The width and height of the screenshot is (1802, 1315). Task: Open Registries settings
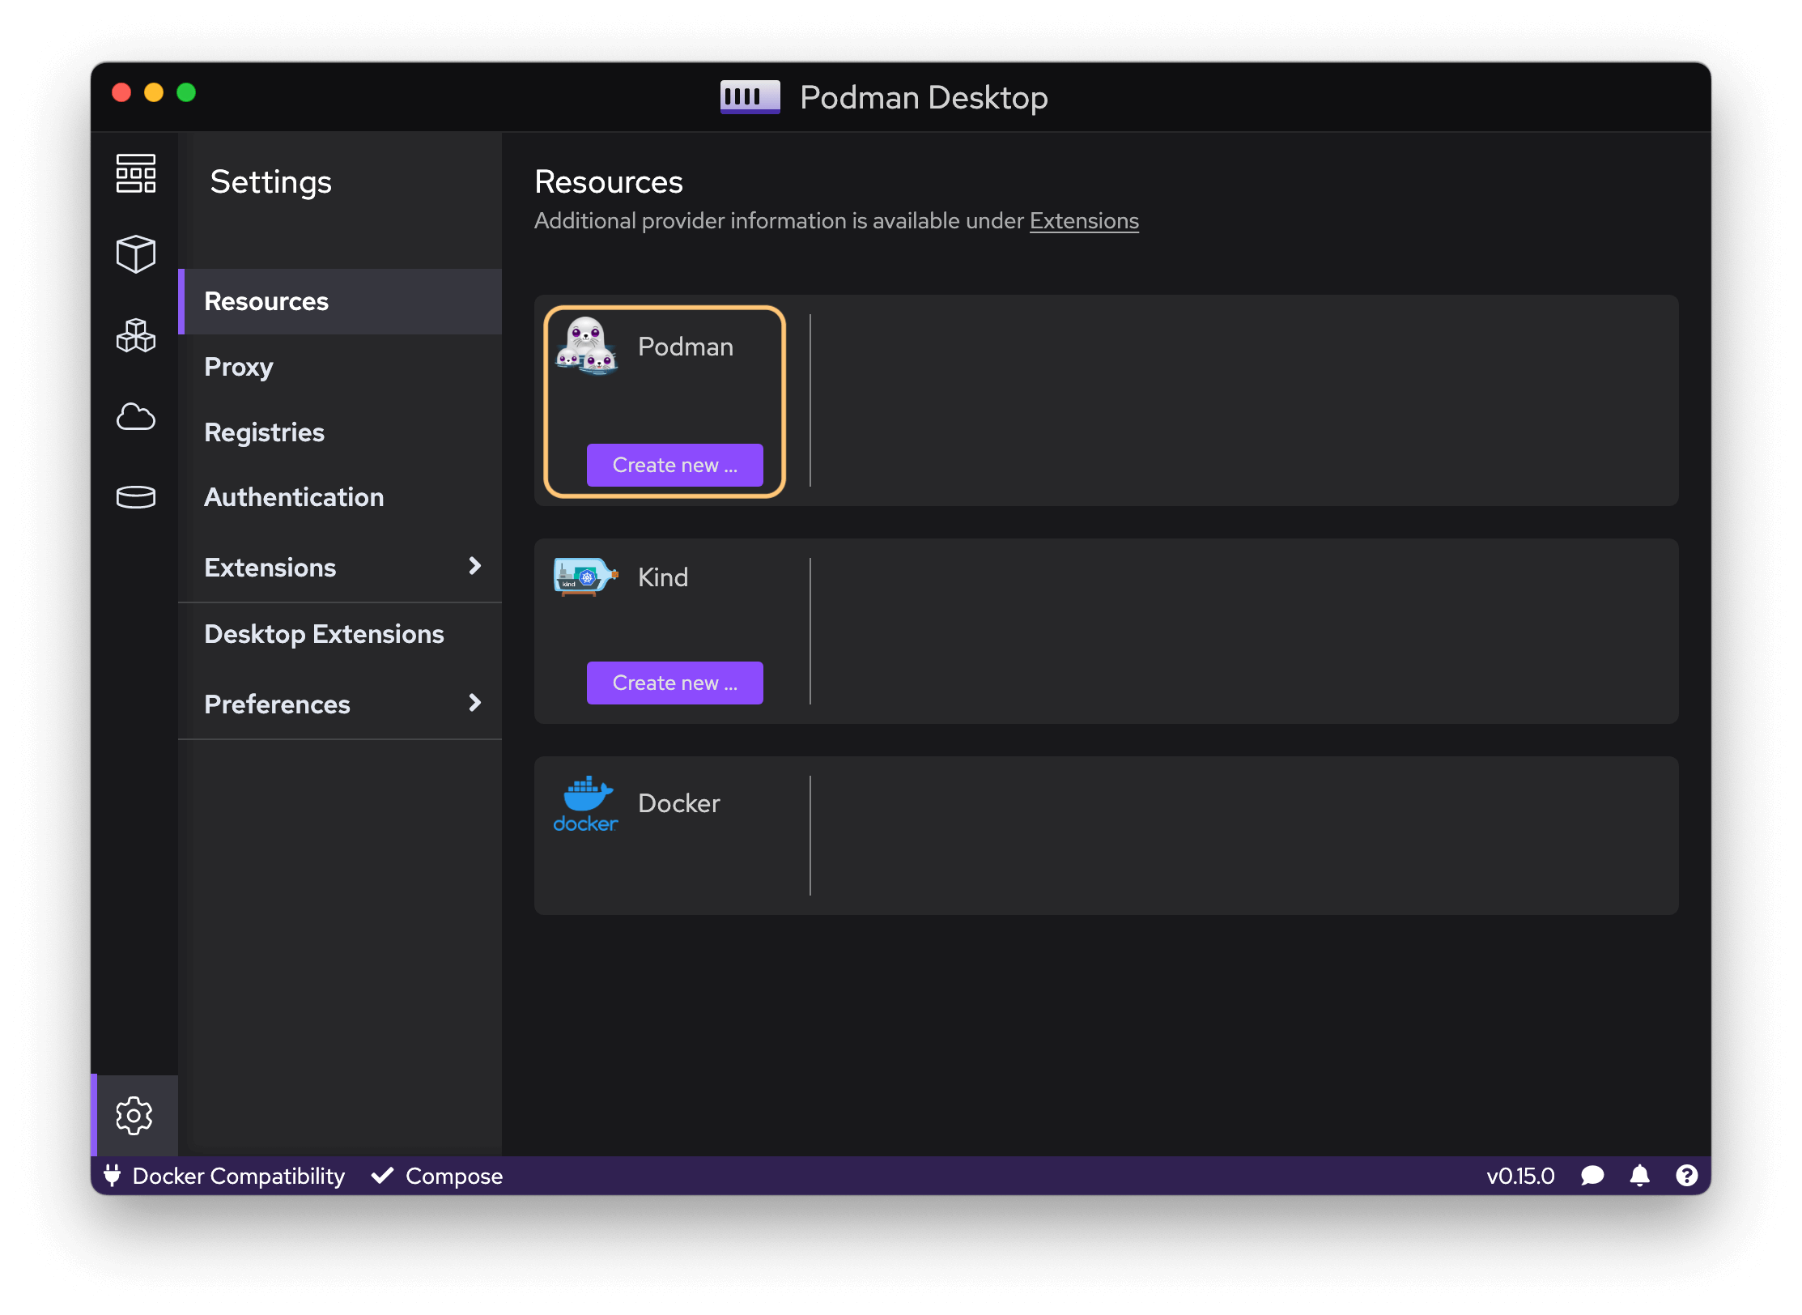(x=340, y=432)
